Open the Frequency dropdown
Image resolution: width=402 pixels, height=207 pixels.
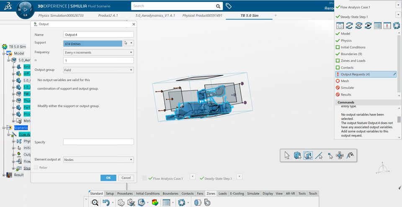98,52
